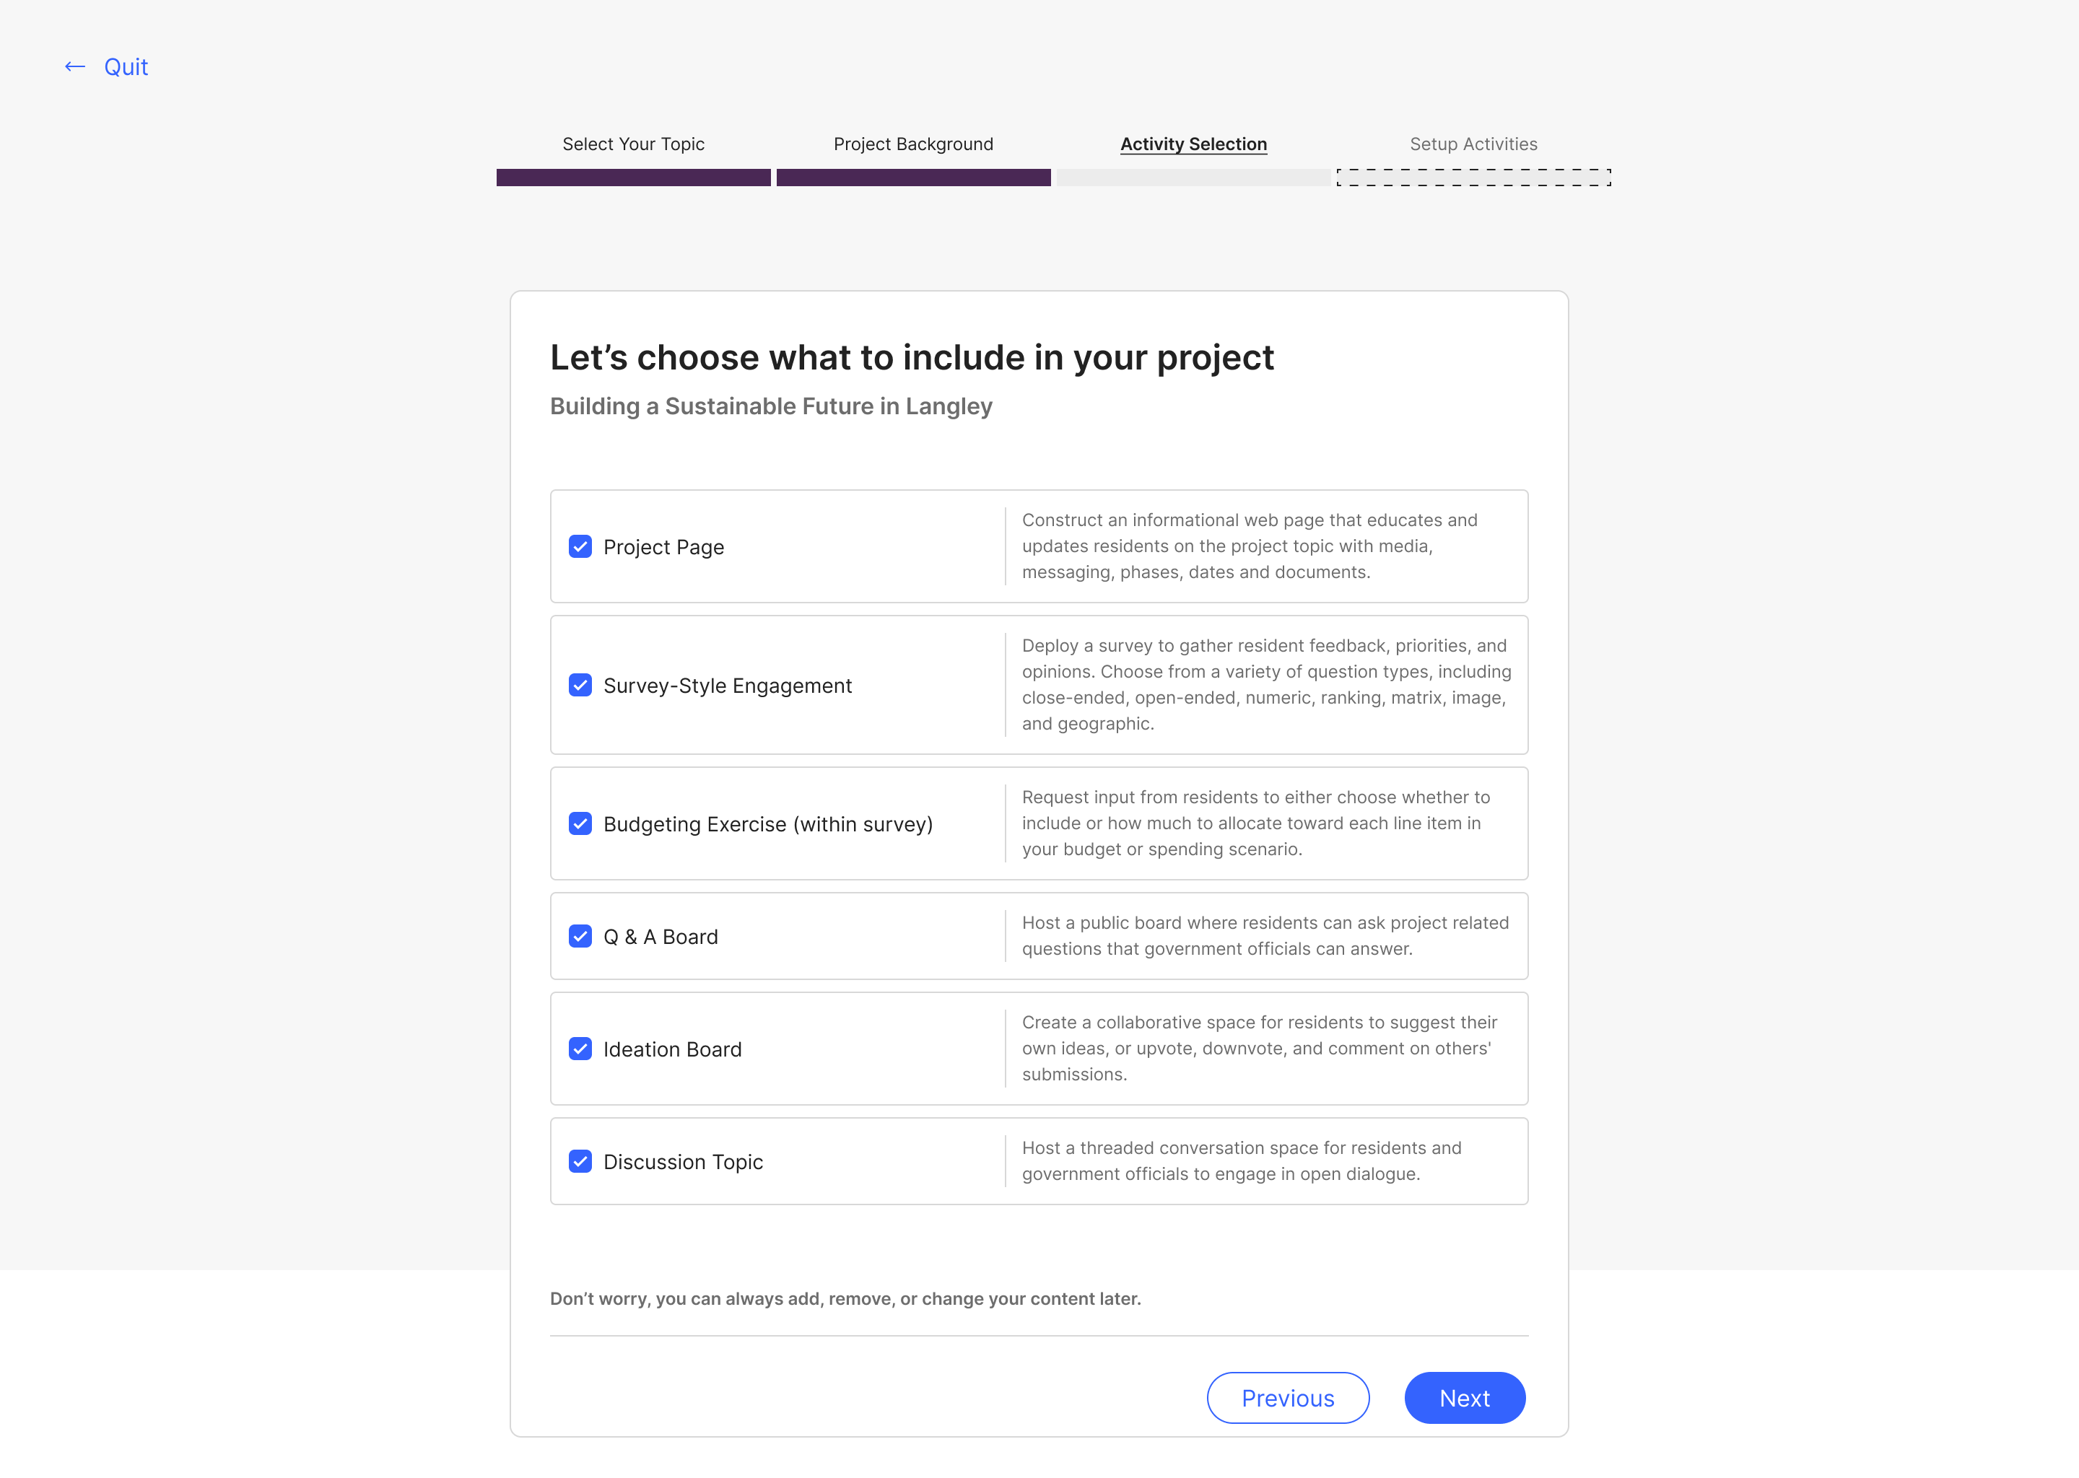Click the Previous button to go back
This screenshot has width=2079, height=1478.
coord(1287,1398)
